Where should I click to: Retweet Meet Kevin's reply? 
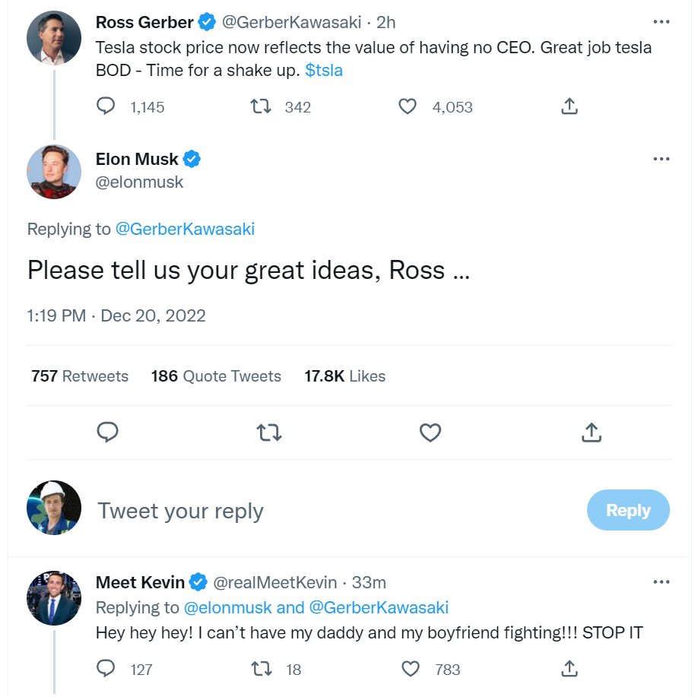click(262, 669)
